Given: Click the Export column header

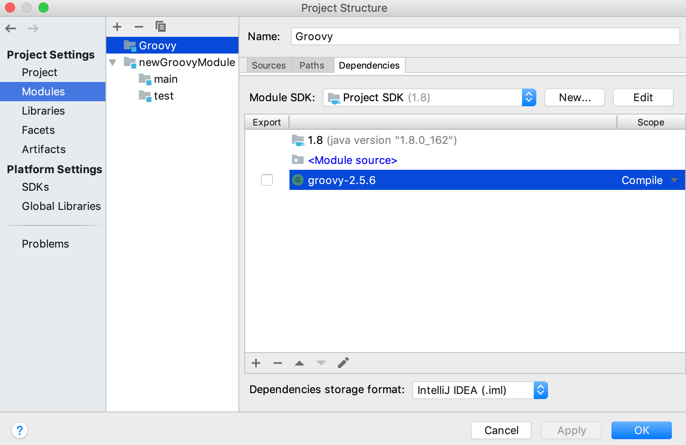Looking at the screenshot, I should click(x=267, y=122).
